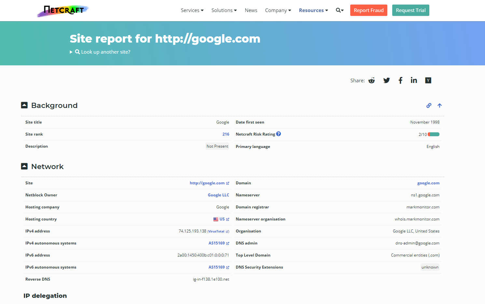Collapse the Network section

(24, 166)
